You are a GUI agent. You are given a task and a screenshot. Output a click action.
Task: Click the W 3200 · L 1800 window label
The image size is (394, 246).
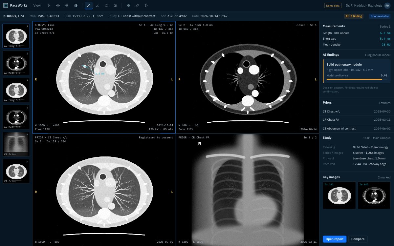[191, 242]
